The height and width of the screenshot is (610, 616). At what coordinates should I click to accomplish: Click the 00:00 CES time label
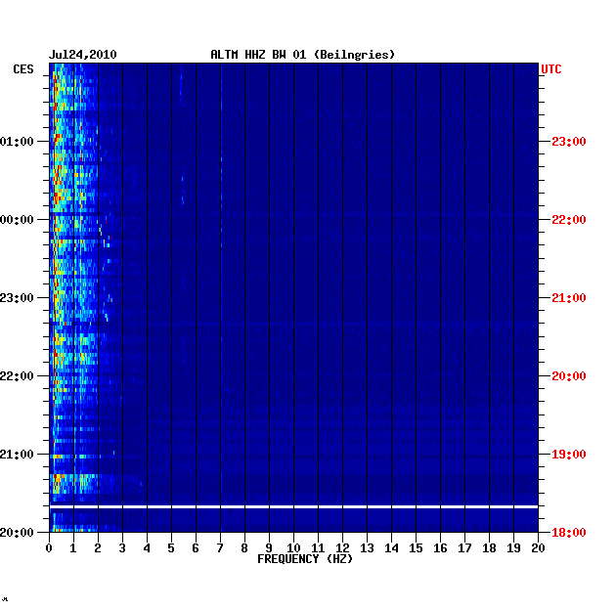click(17, 220)
